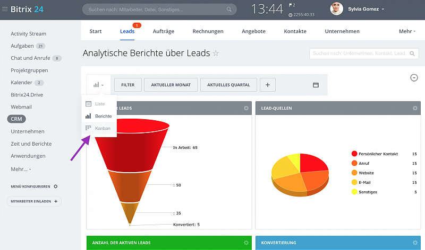425x250 pixels.
Task: Click the magnifier icon in the top search bar
Action: (229, 10)
